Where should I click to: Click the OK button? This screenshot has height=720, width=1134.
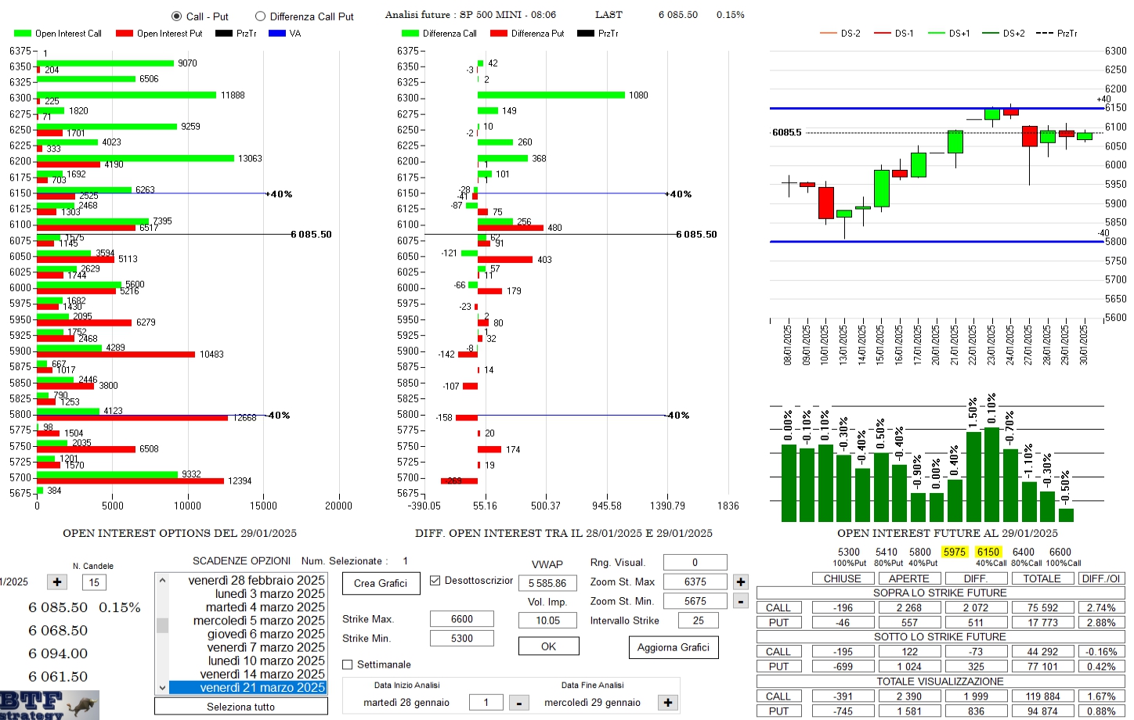pos(548,646)
